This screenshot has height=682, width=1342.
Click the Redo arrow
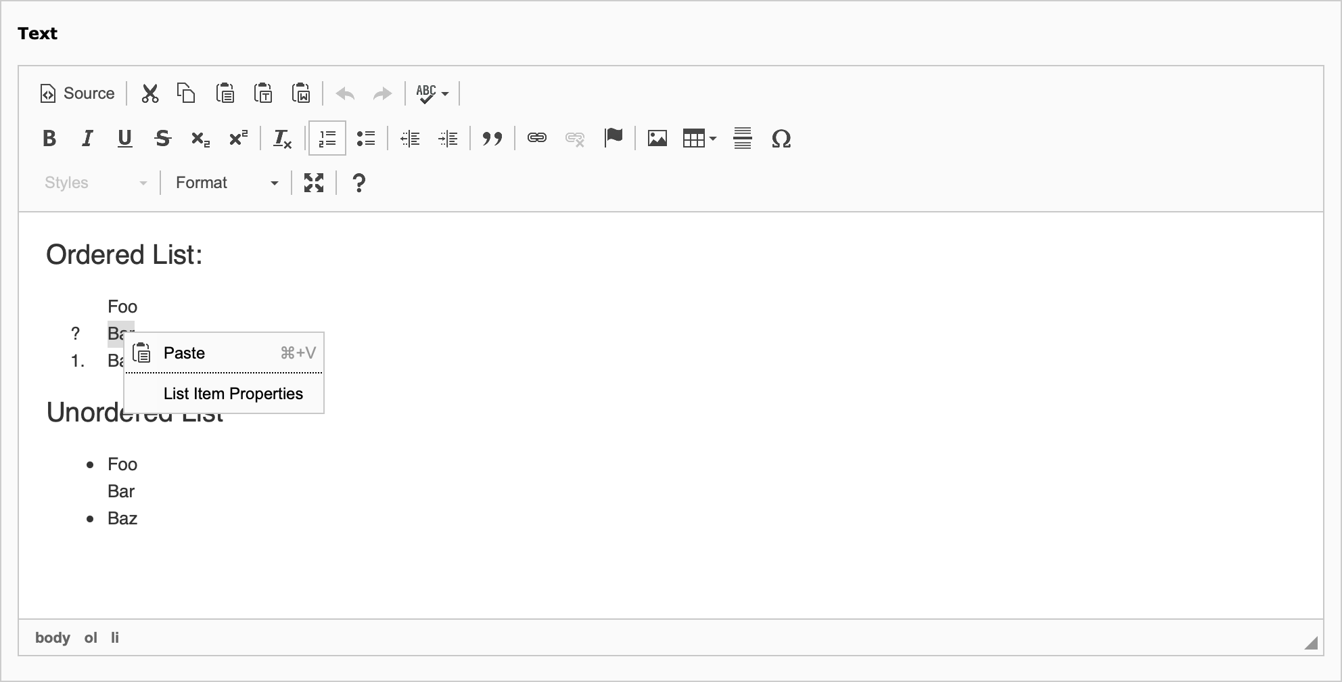point(383,93)
